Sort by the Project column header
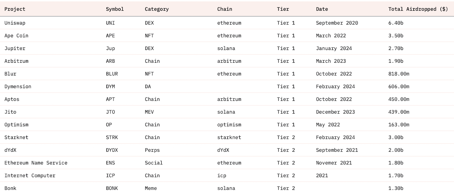This screenshot has width=454, height=193. point(15,9)
